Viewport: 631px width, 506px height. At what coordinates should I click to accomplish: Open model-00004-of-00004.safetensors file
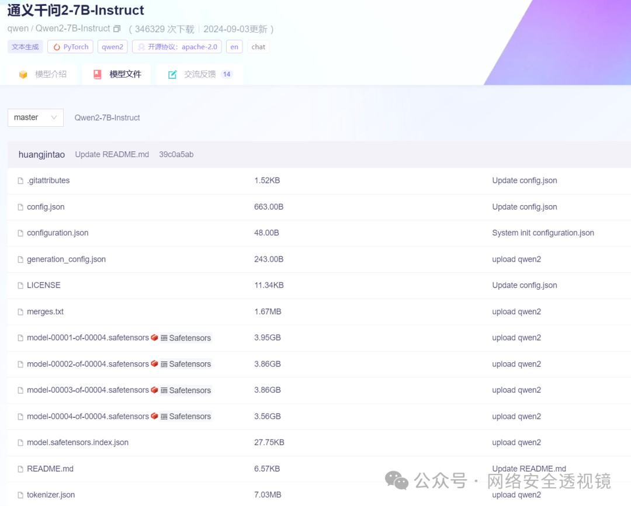point(88,416)
